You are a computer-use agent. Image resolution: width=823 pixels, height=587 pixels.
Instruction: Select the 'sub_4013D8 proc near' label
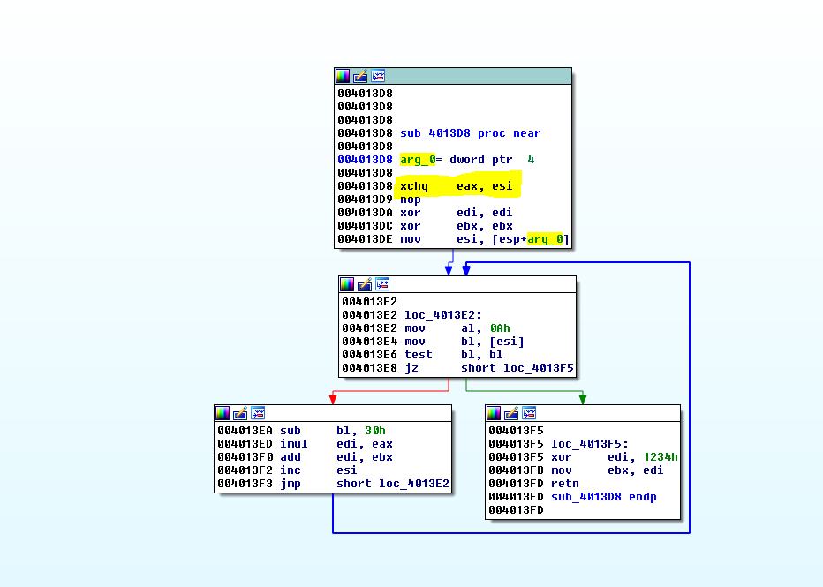click(x=470, y=133)
